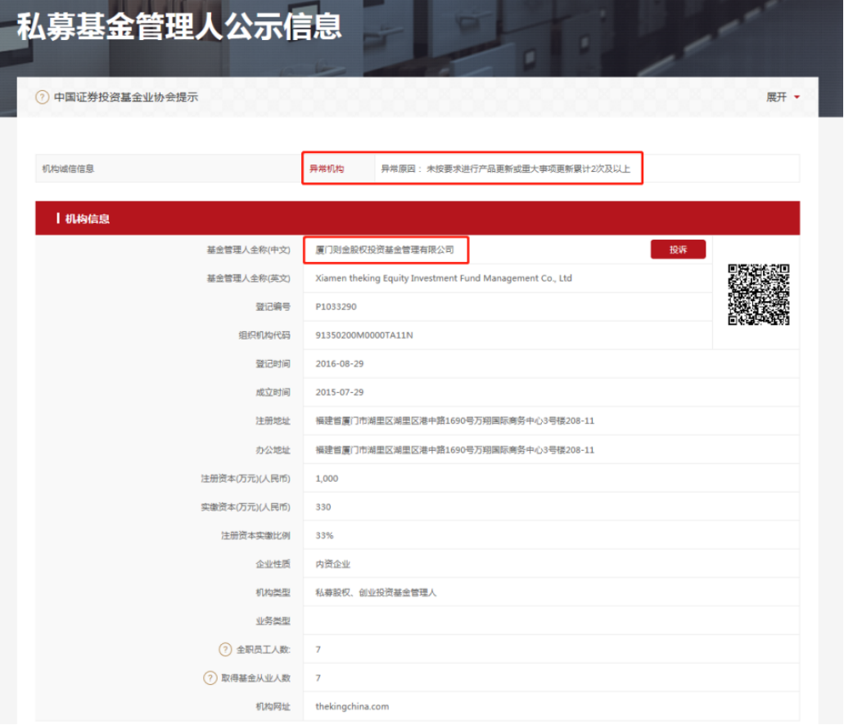Click institution type 私募股权、创业投资基金管理人

click(376, 592)
